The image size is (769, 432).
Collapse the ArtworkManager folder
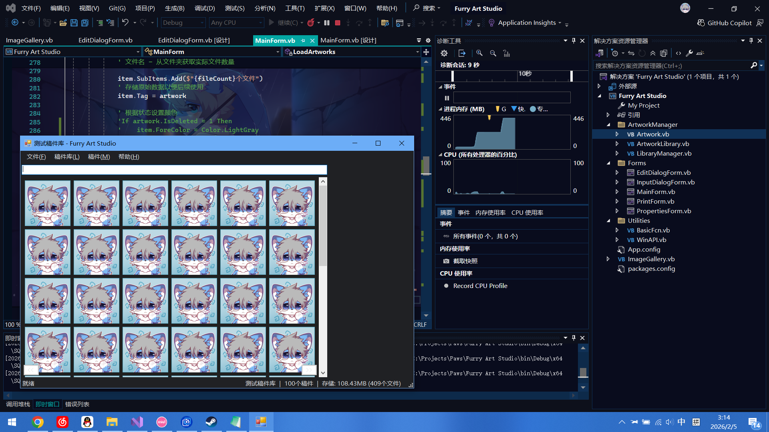[608, 125]
